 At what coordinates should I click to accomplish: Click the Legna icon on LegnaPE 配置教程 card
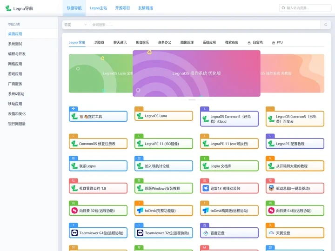coord(271,144)
